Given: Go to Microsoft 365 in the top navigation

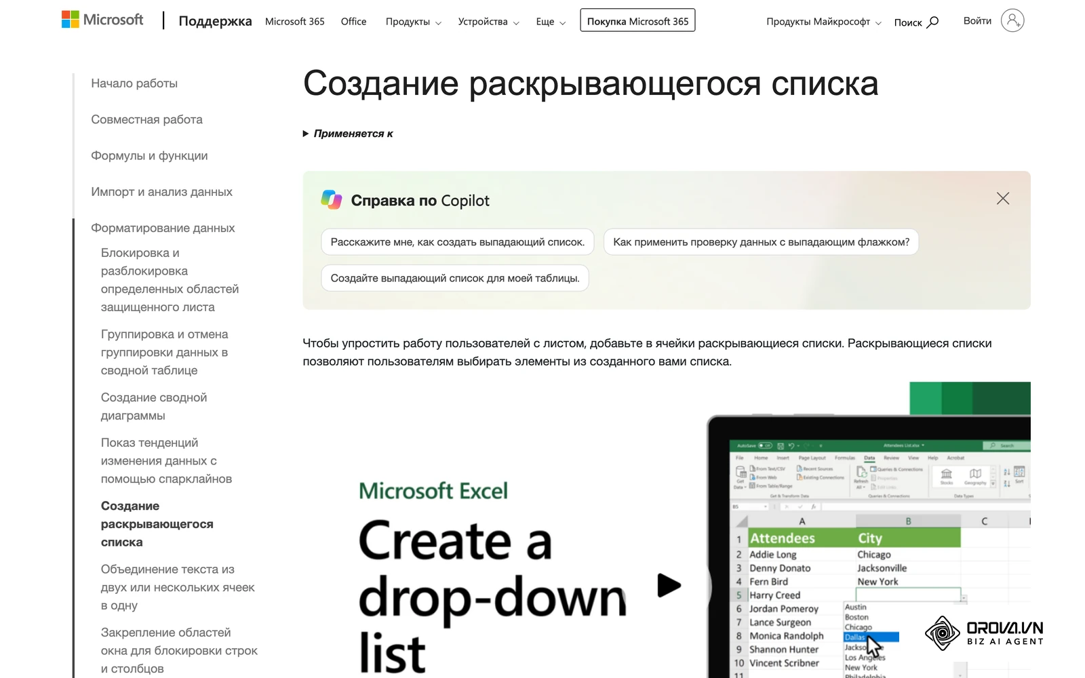Looking at the screenshot, I should tap(295, 22).
